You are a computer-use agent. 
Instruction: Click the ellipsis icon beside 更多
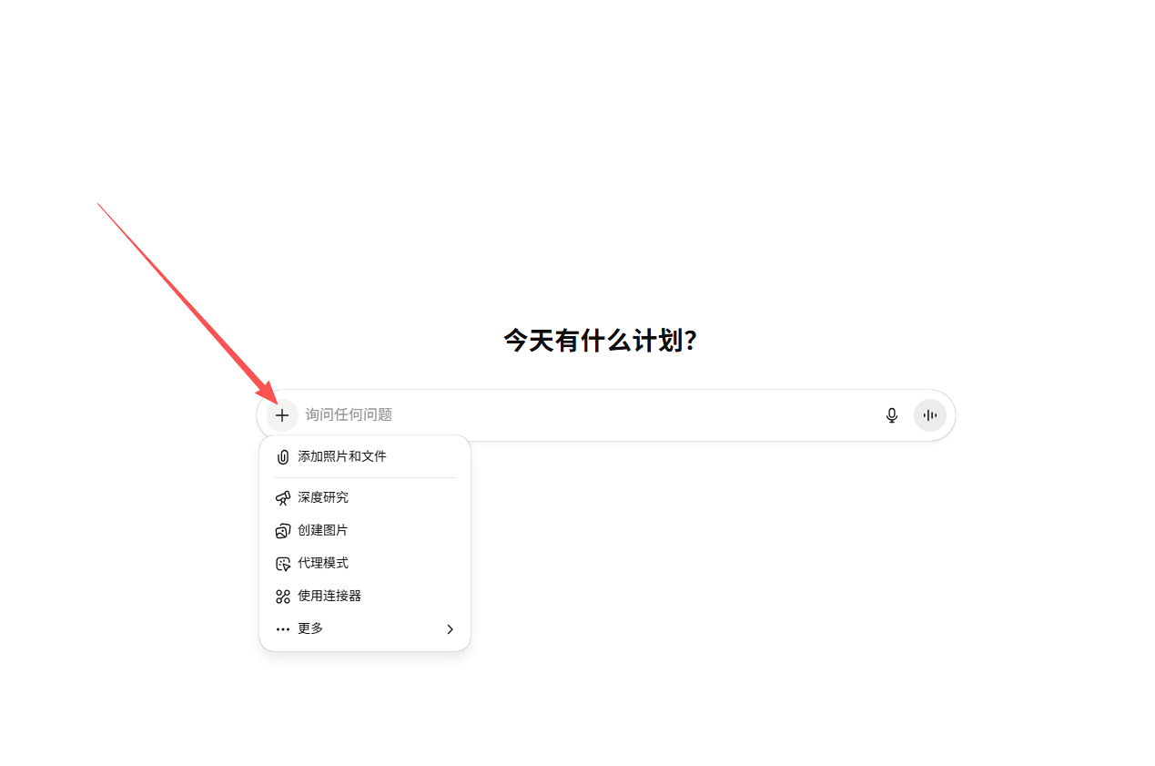pyautogui.click(x=282, y=628)
